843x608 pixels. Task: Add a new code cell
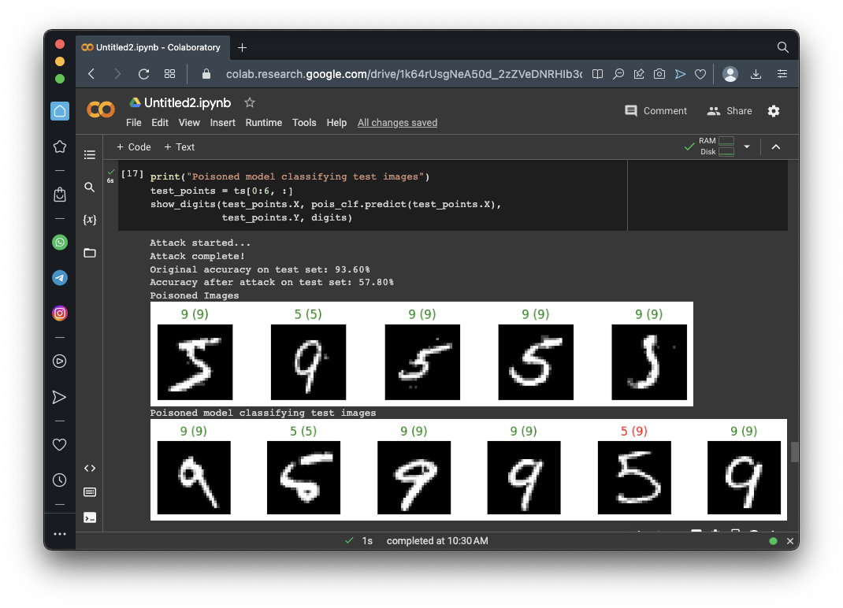pyautogui.click(x=133, y=147)
